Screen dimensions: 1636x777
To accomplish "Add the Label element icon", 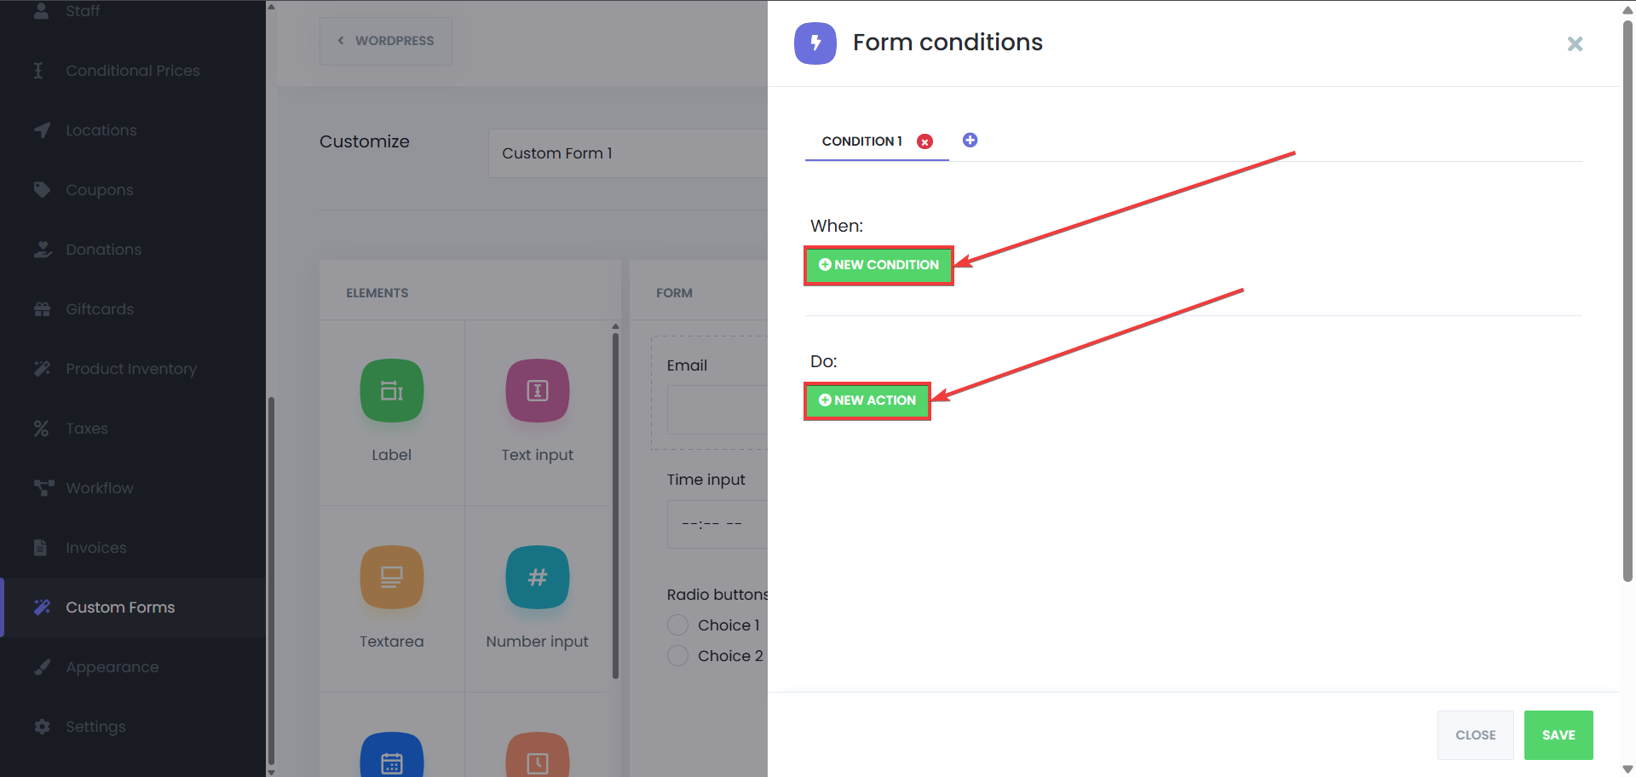I will [391, 391].
